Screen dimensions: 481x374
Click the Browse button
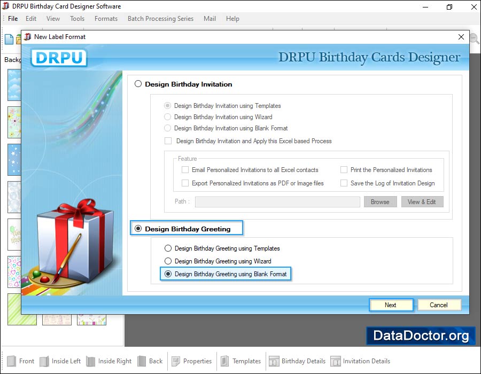click(380, 202)
